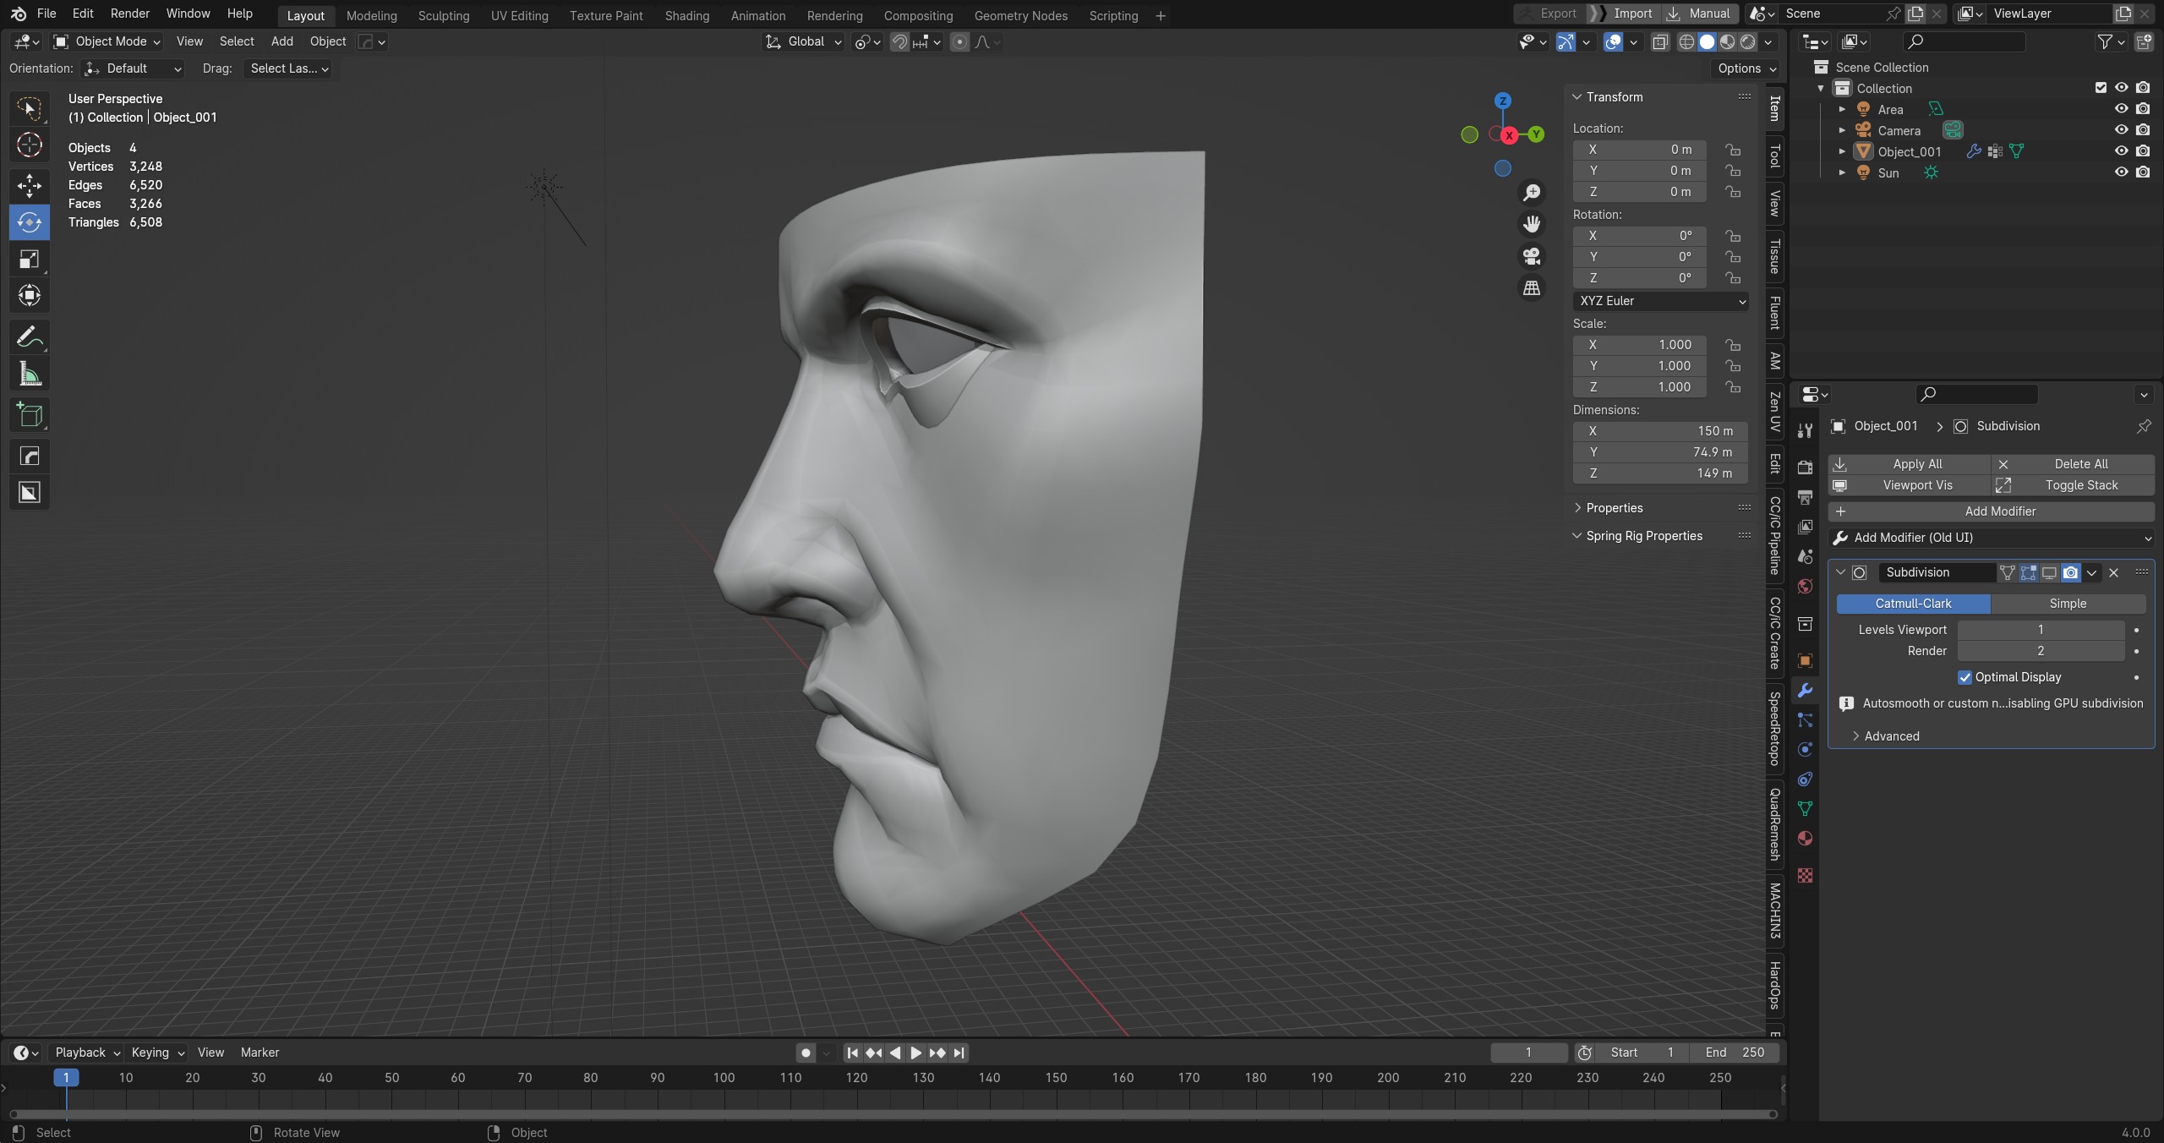Click the subdivision Render levels field
Viewport: 2164px width, 1143px height.
2041,651
